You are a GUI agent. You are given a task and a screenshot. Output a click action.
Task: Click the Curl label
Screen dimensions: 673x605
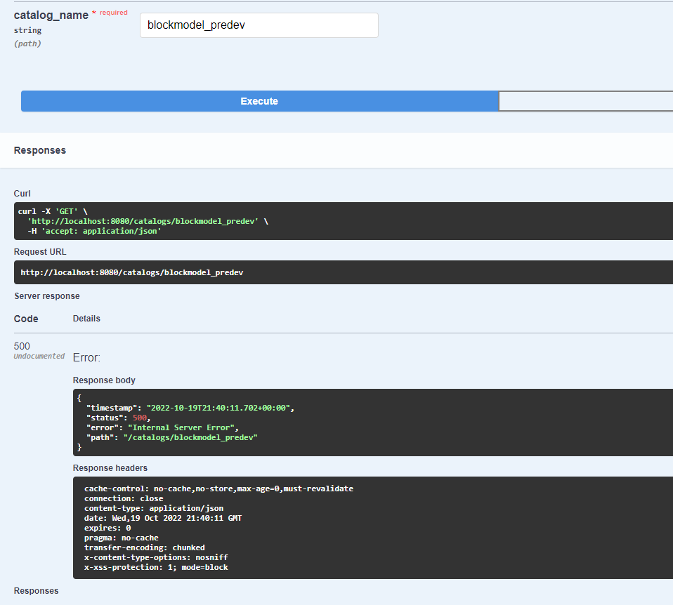coord(22,194)
